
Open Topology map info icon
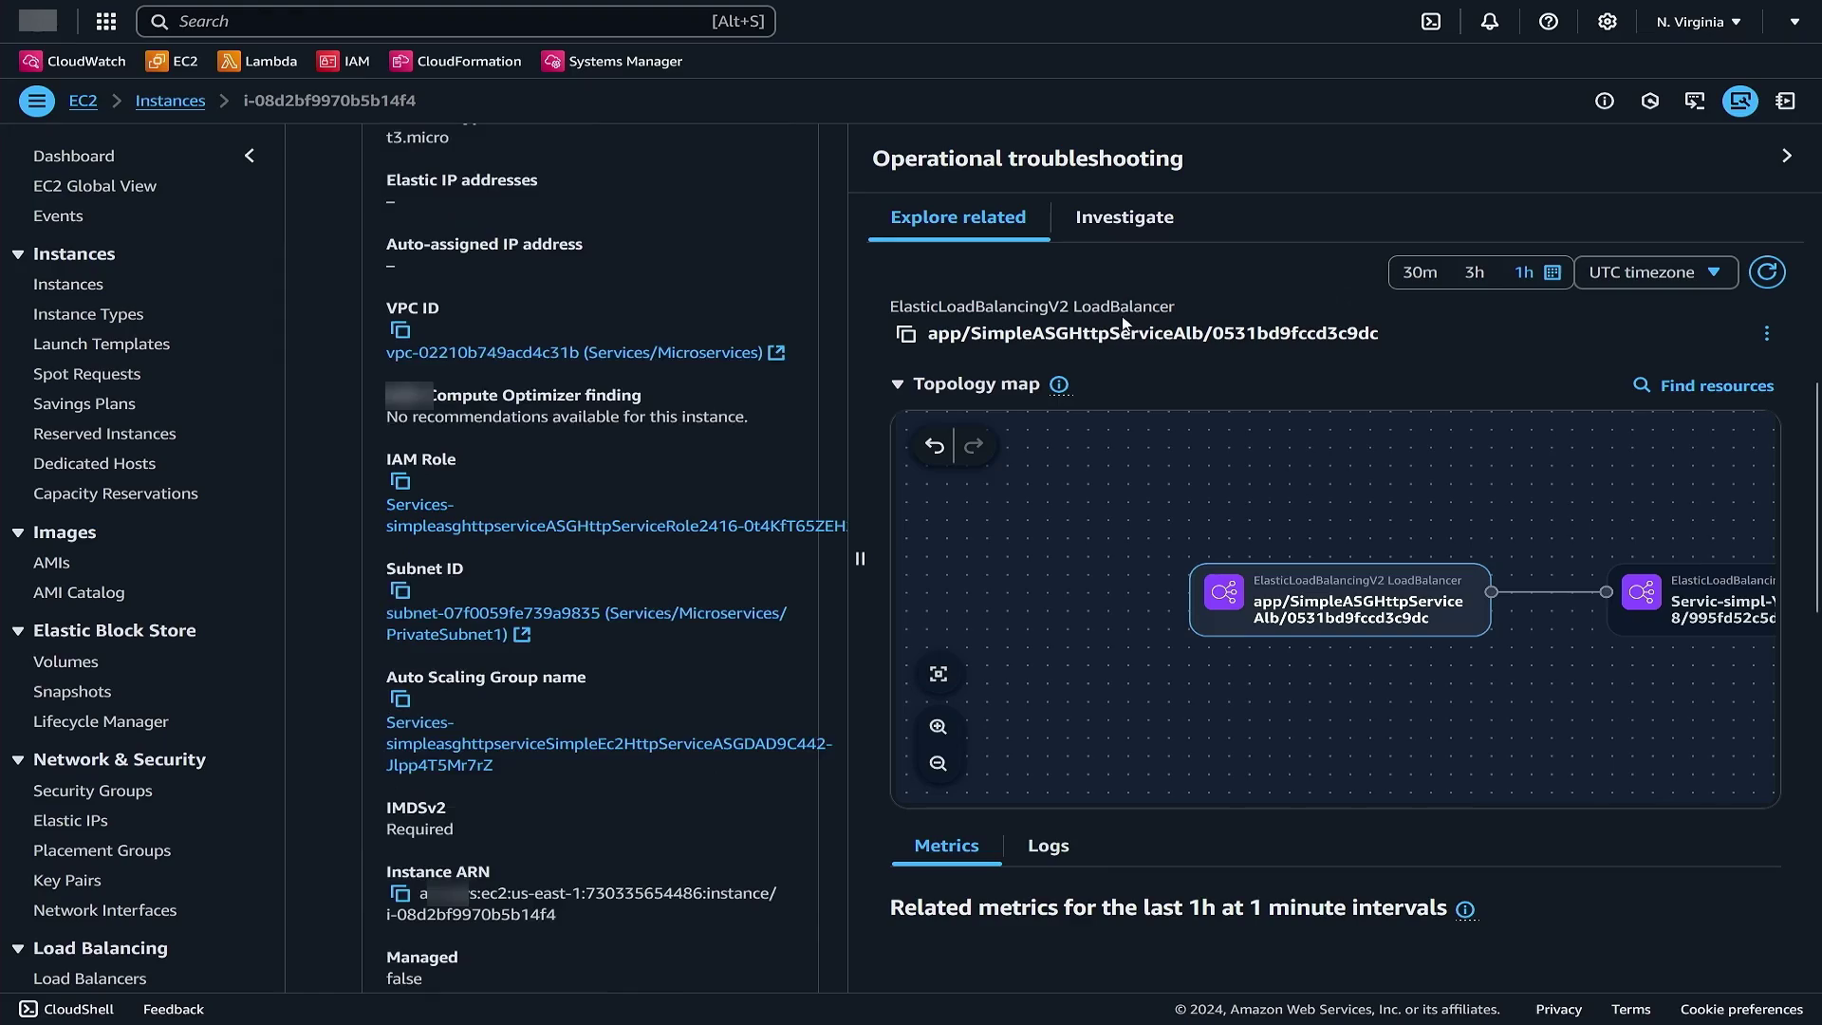point(1059,384)
